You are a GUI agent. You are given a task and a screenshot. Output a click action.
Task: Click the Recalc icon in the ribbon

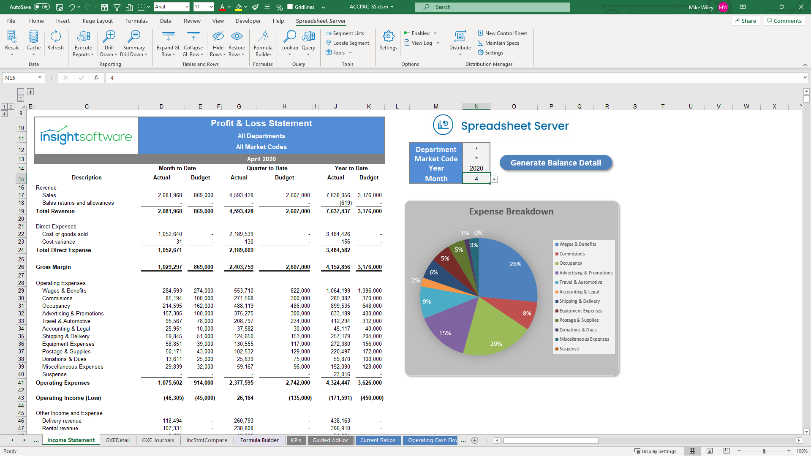tap(12, 43)
